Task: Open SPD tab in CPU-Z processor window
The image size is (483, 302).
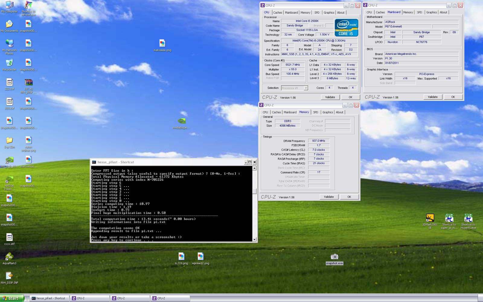Action: (x=317, y=12)
